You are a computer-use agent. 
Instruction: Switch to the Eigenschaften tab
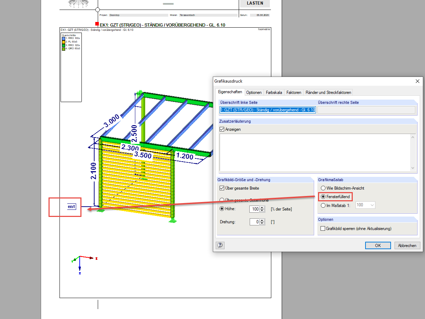pos(230,92)
